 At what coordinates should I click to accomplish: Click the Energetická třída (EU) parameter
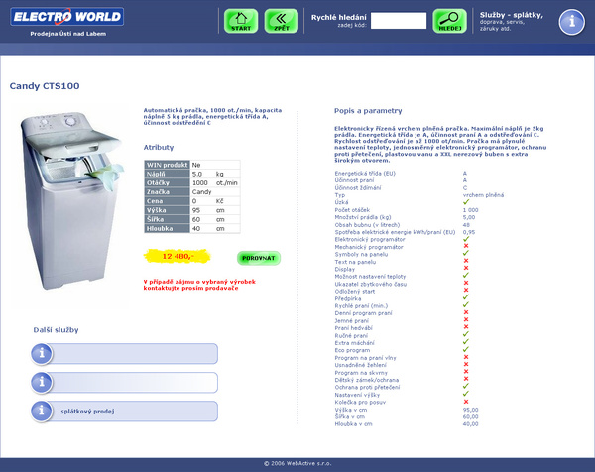(365, 173)
